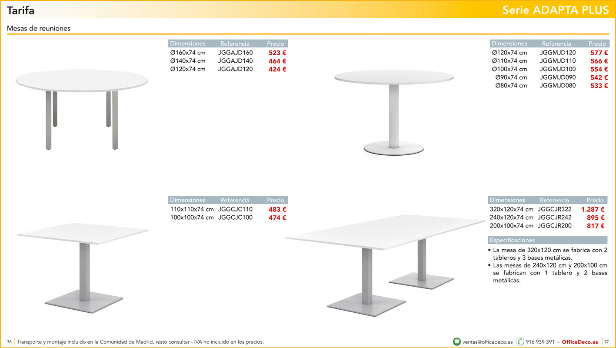Select reference JGGCJC100

point(235,217)
